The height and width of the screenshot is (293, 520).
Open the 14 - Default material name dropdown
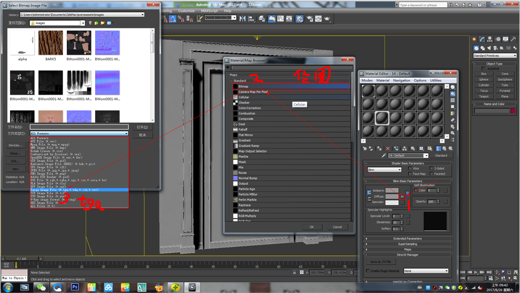408,155
